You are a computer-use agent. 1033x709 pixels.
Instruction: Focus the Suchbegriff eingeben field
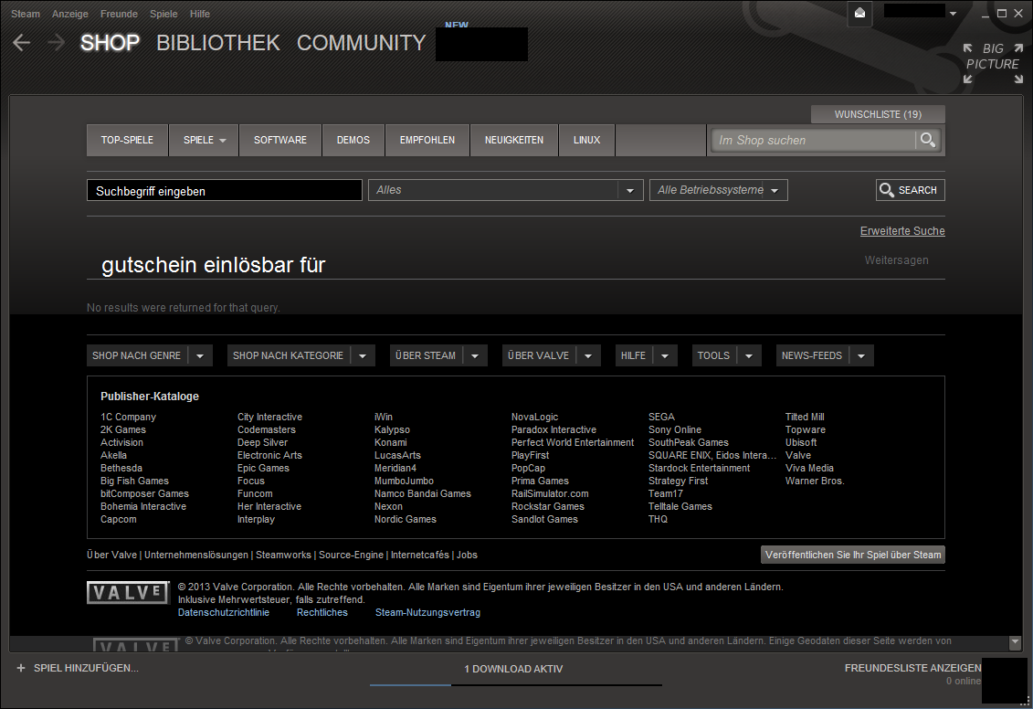tap(224, 190)
